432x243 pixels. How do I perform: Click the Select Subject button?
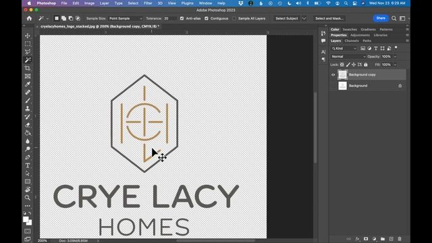tap(286, 18)
